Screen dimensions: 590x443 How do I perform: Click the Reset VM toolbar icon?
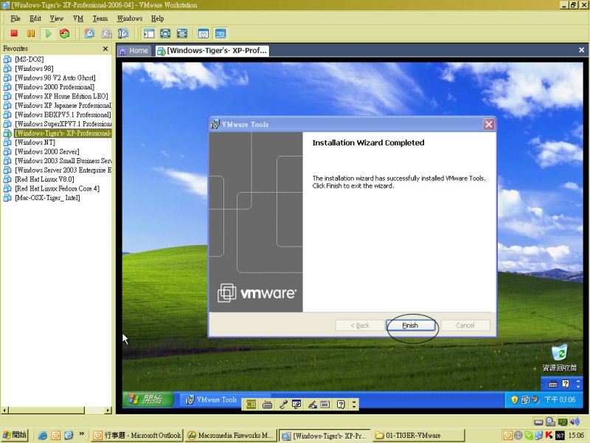click(65, 33)
